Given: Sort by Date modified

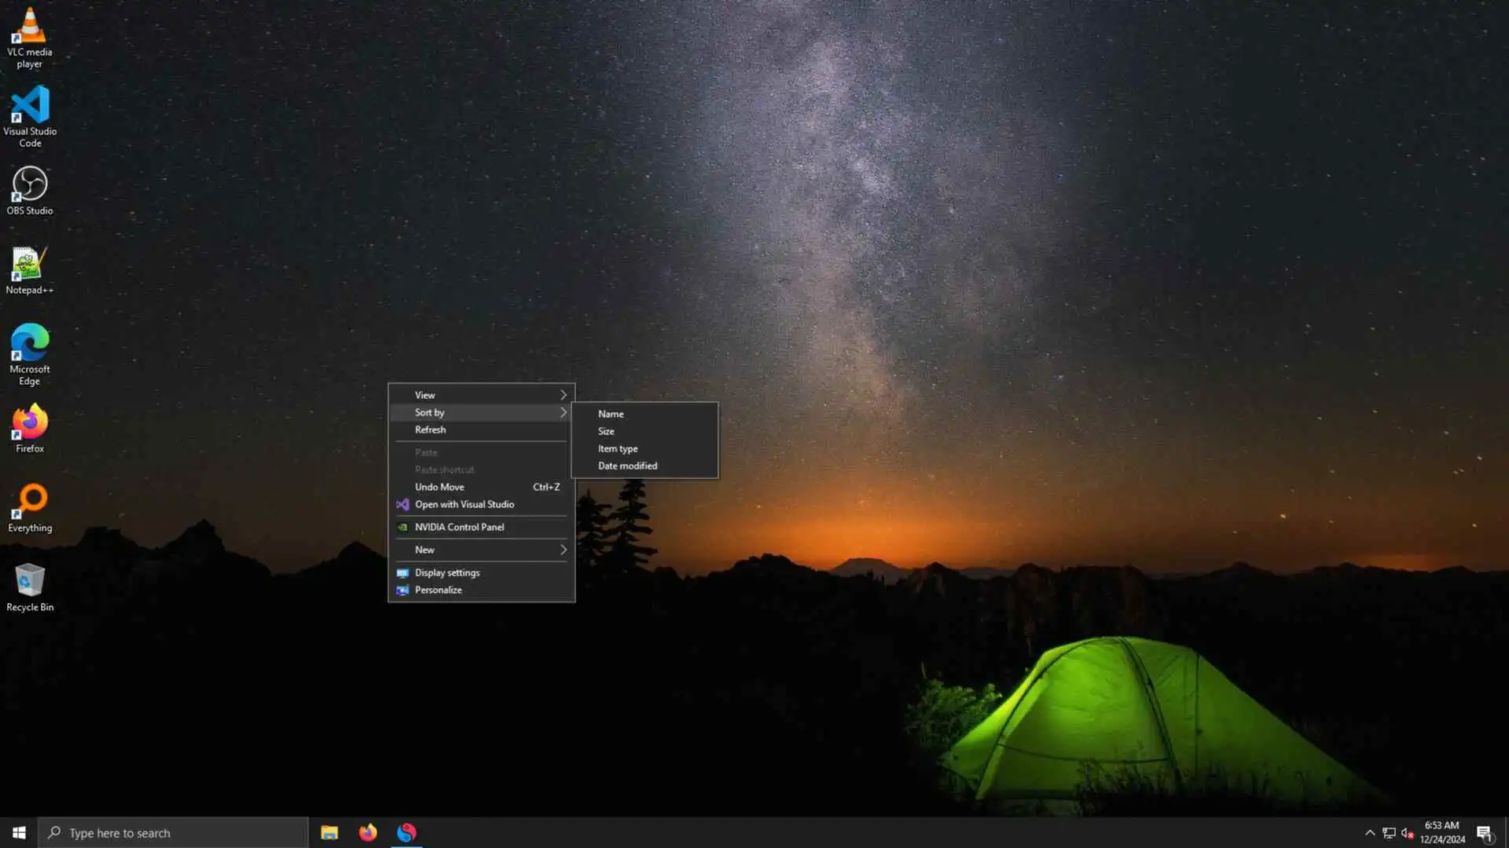Looking at the screenshot, I should coord(627,466).
